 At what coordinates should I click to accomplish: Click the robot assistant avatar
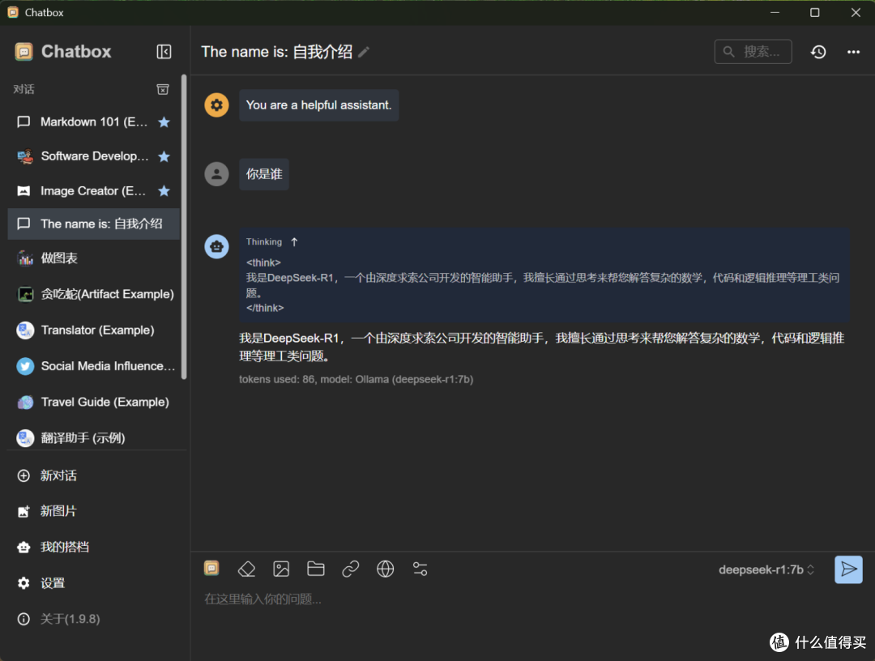point(216,246)
